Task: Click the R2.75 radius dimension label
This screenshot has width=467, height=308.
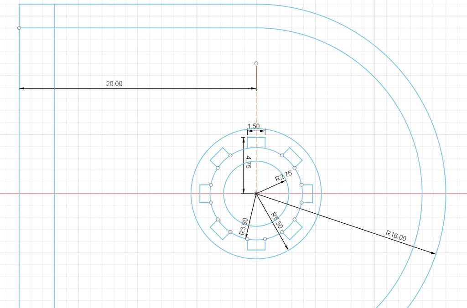Action: 284,176
